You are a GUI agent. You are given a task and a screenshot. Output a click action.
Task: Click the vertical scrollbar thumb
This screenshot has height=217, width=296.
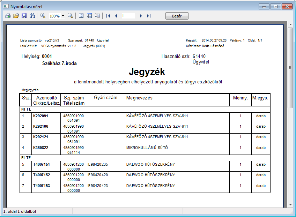click(x=290, y=68)
